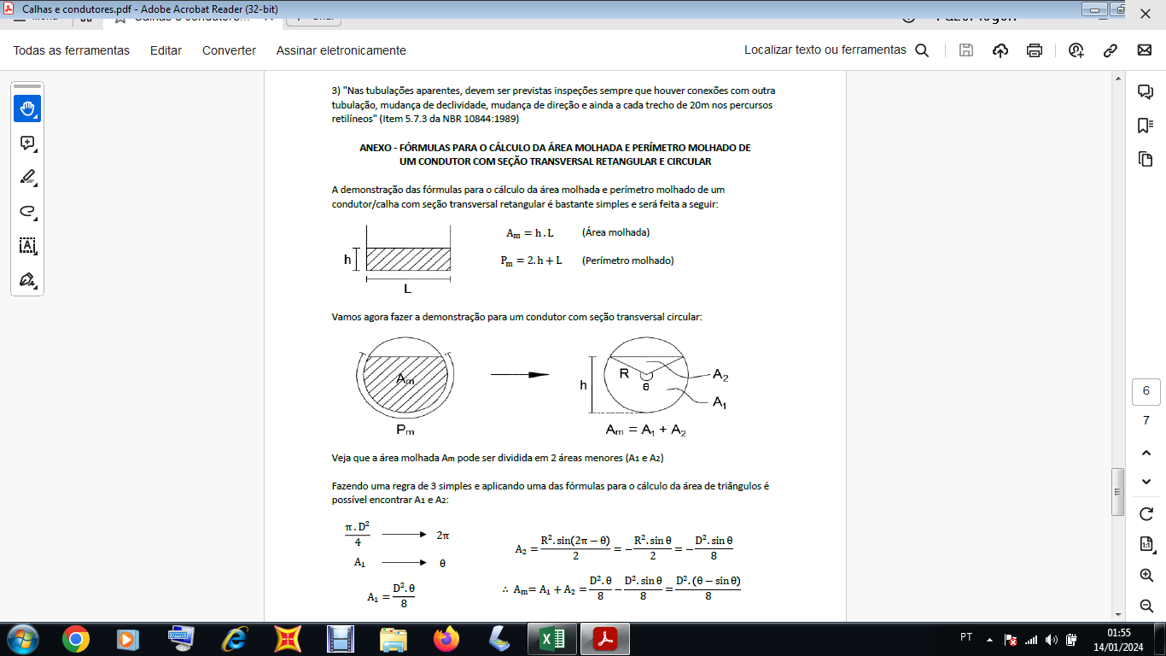Click Assinar eletronicamente
Viewport: 1166px width, 656px height.
341,50
